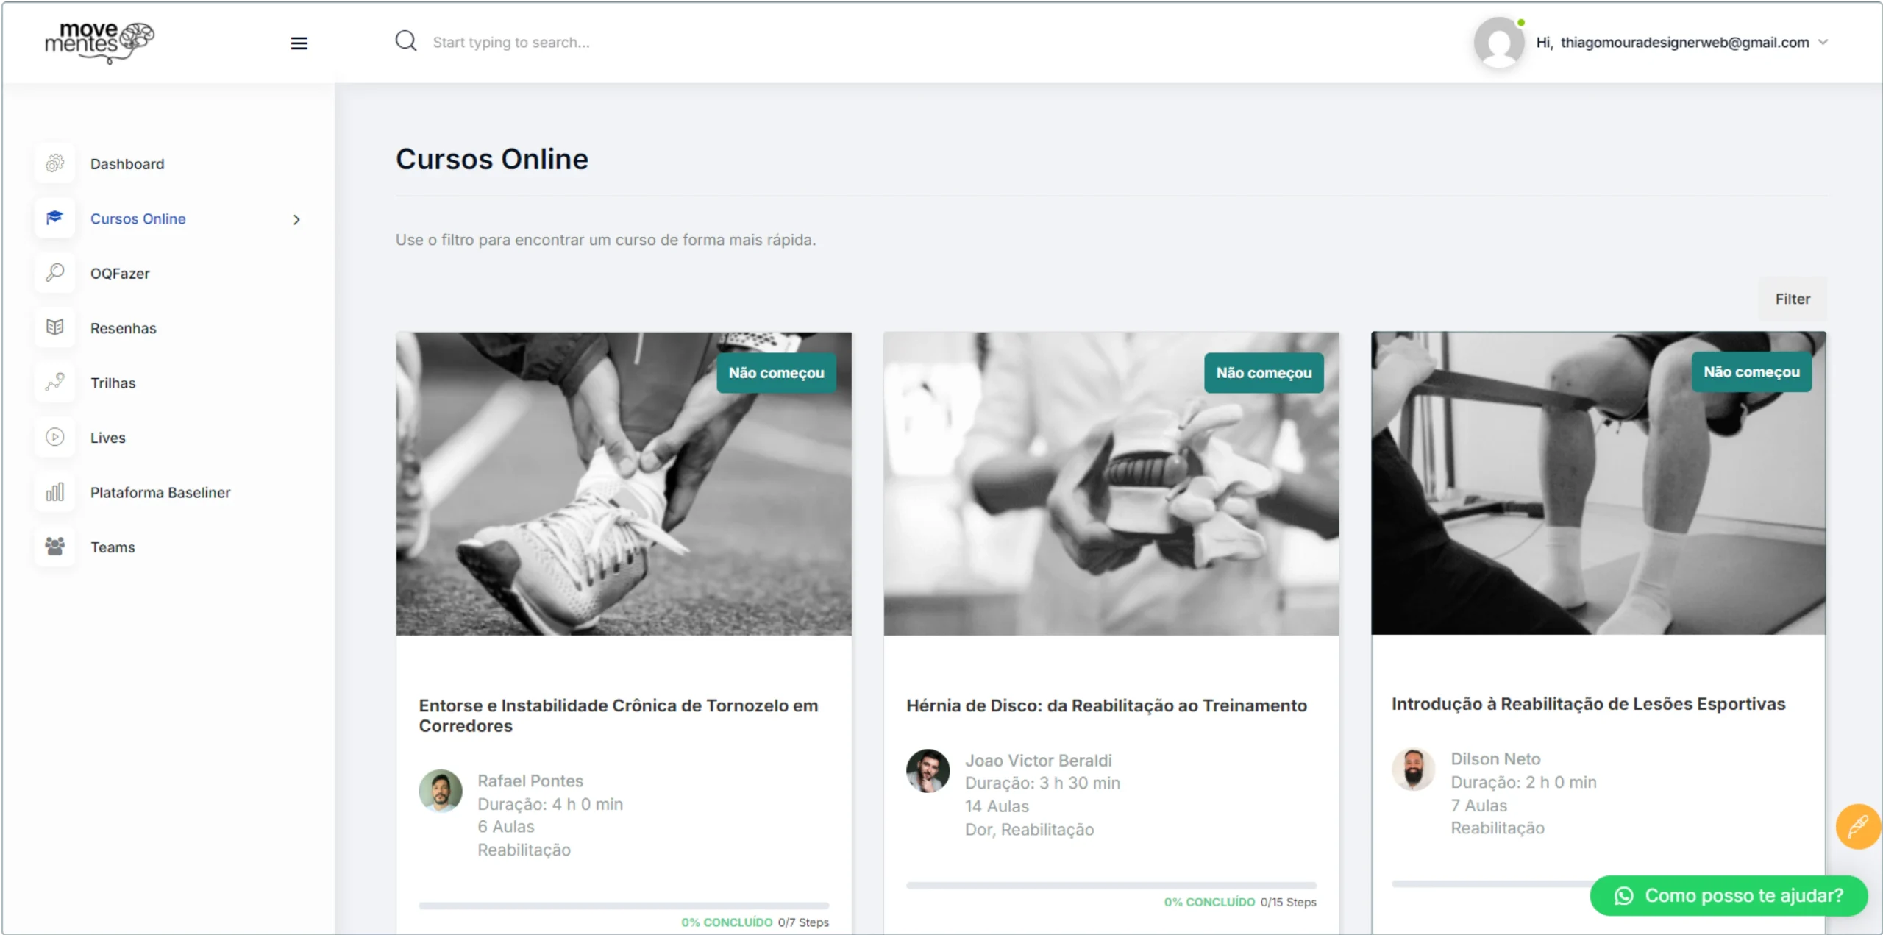Image resolution: width=1883 pixels, height=935 pixels.
Task: Click the 0/7 Steps progress text
Action: click(x=803, y=922)
